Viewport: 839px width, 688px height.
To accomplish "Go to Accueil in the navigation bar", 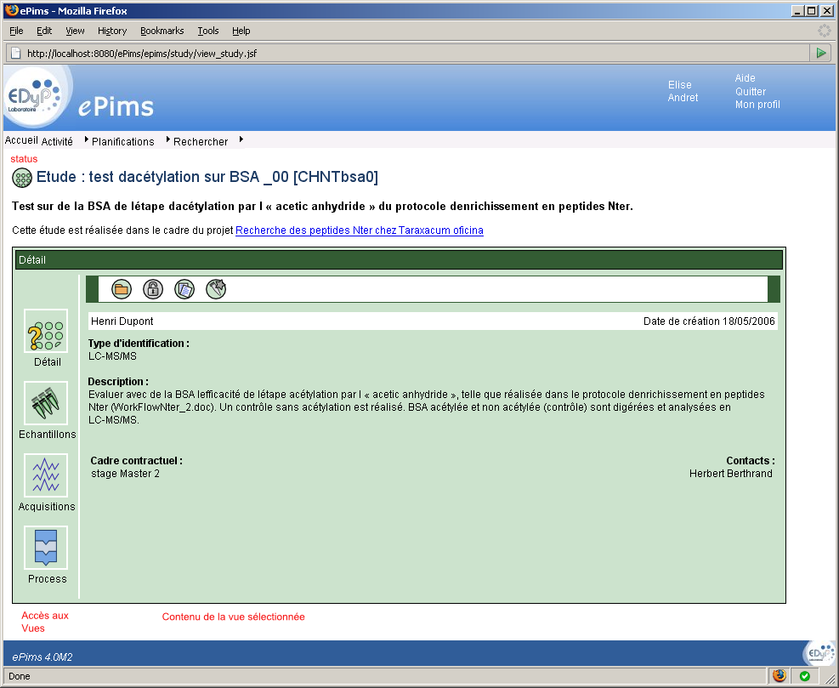I will [x=21, y=140].
